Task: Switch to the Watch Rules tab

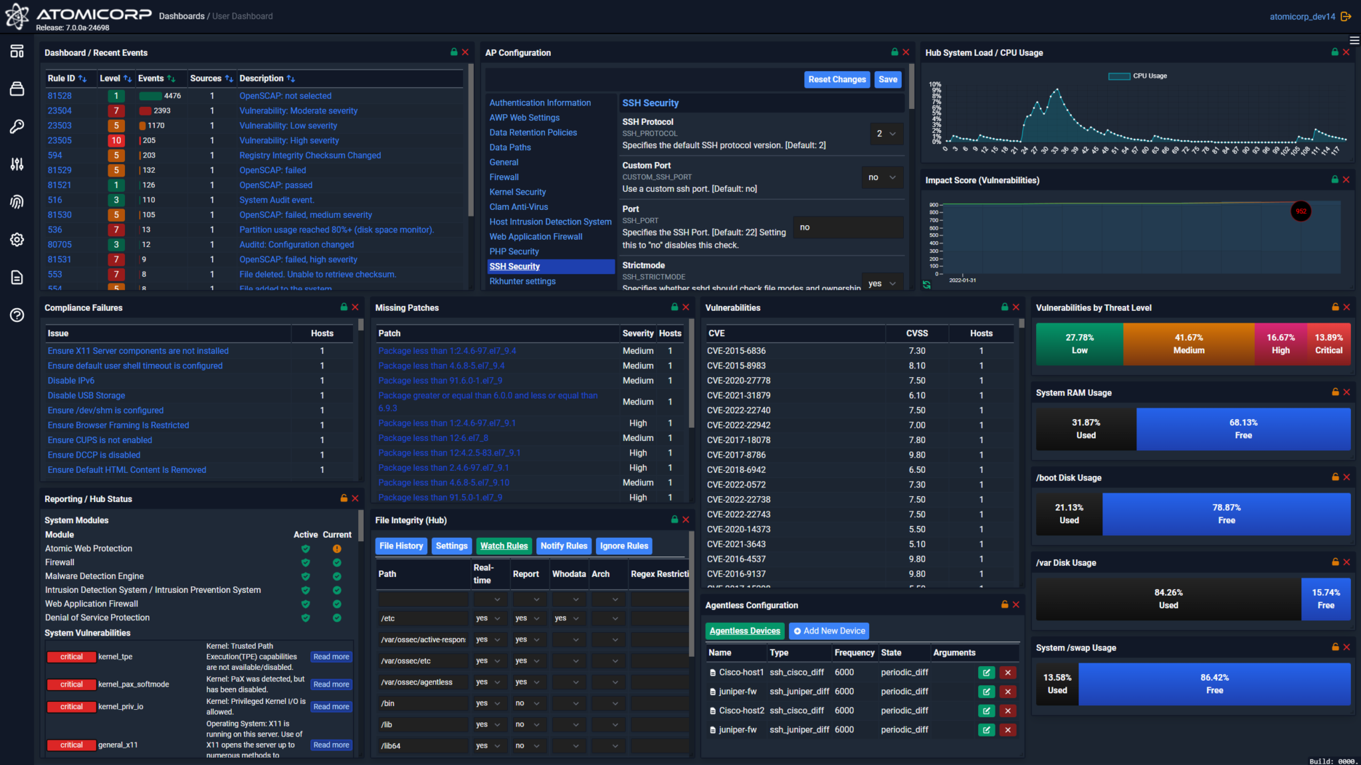Action: coord(504,546)
